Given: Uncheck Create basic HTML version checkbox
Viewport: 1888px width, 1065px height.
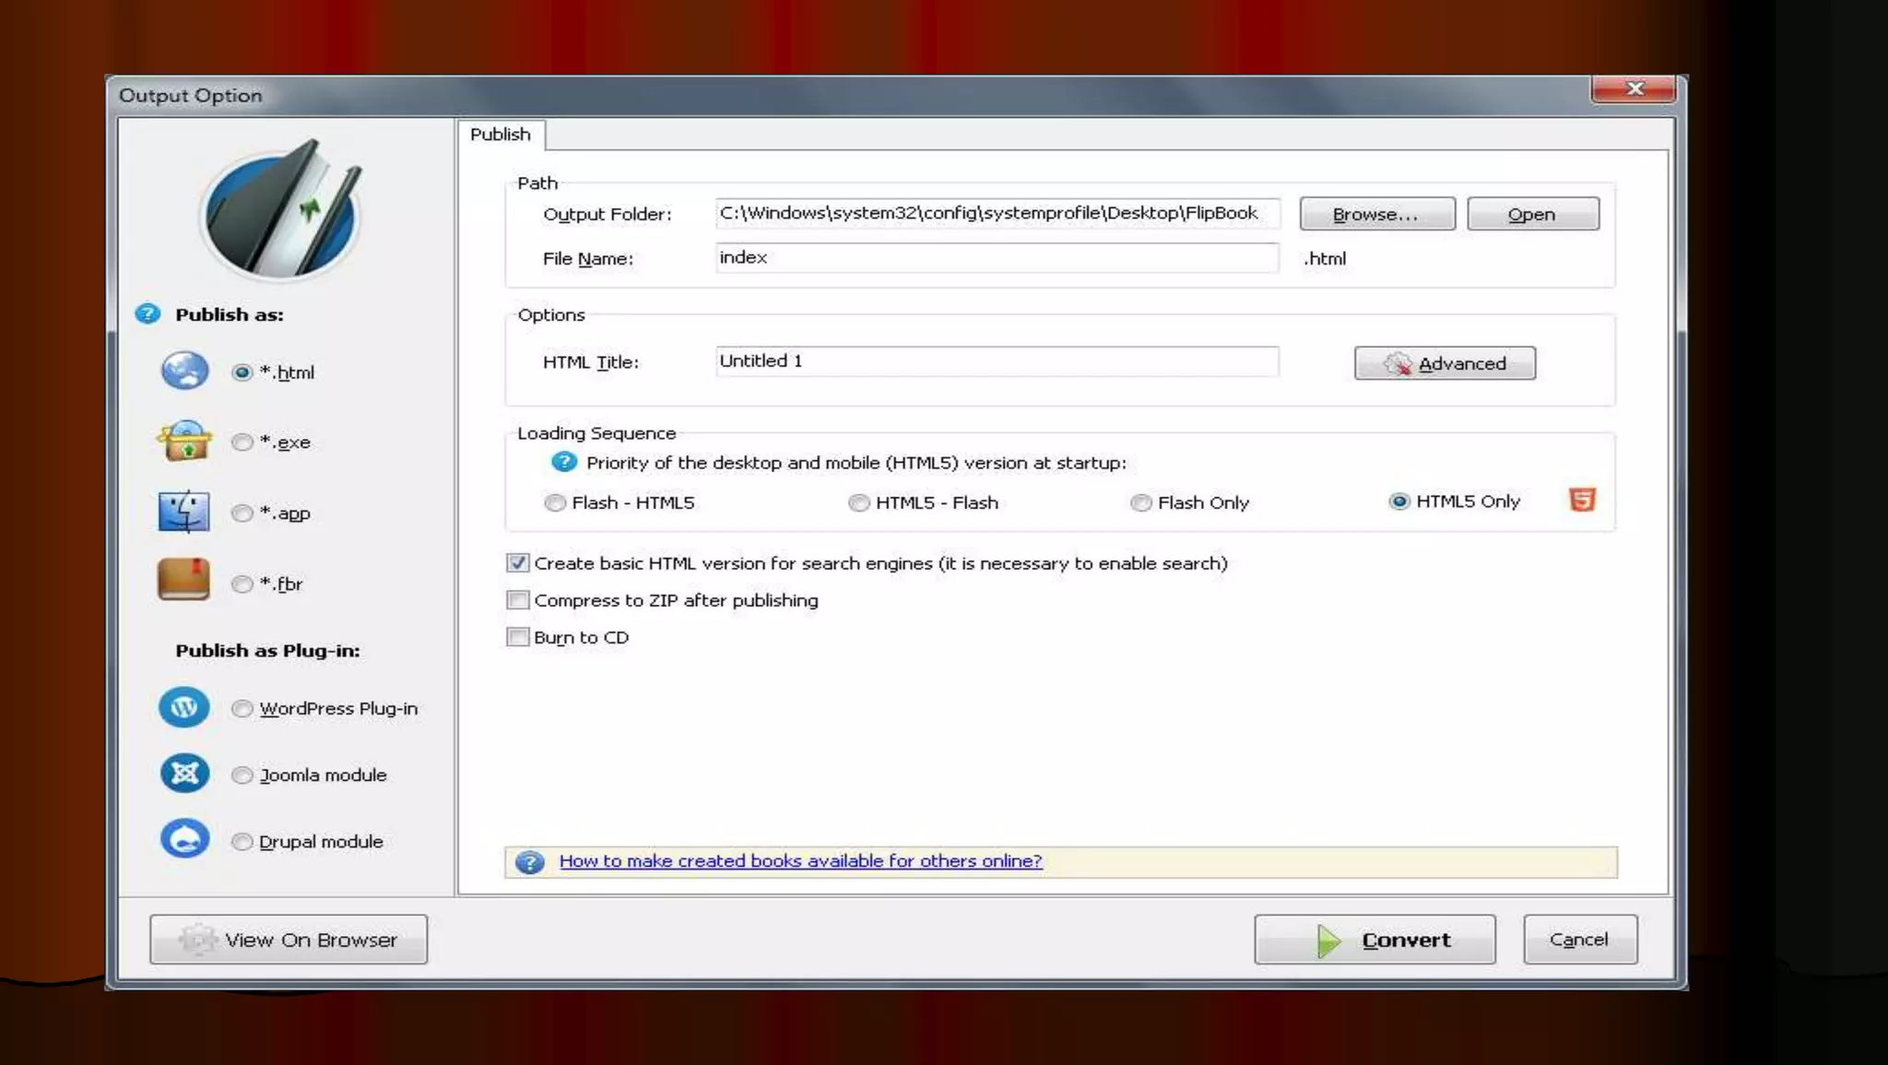Looking at the screenshot, I should click(x=518, y=563).
